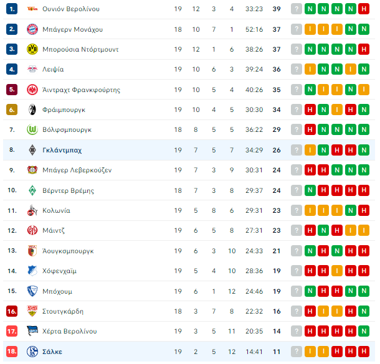This screenshot has height=364, width=380.
Task: Click the rank 1 position badge
Action: [12, 9]
